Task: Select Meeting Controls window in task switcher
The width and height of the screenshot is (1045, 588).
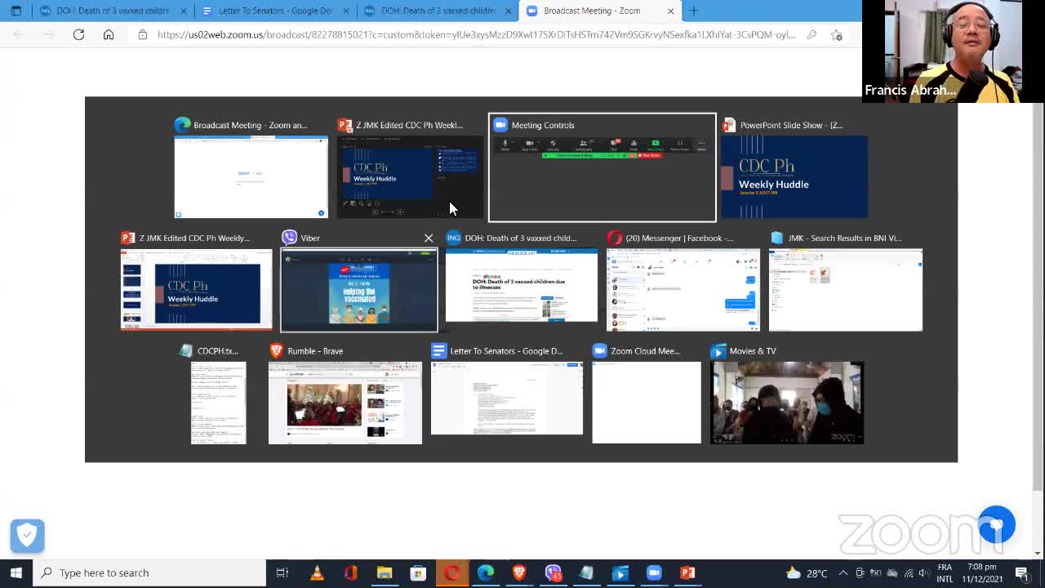Action: 603,167
